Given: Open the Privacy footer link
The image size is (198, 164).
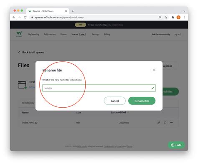Looking at the screenshot, I should [x=119, y=146].
